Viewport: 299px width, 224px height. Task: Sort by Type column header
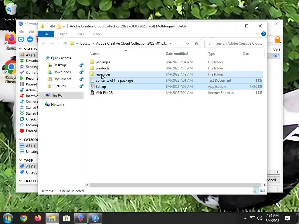tap(211, 54)
